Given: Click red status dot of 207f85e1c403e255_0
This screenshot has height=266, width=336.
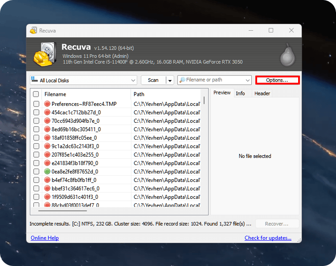Looking at the screenshot, I should pos(47,155).
